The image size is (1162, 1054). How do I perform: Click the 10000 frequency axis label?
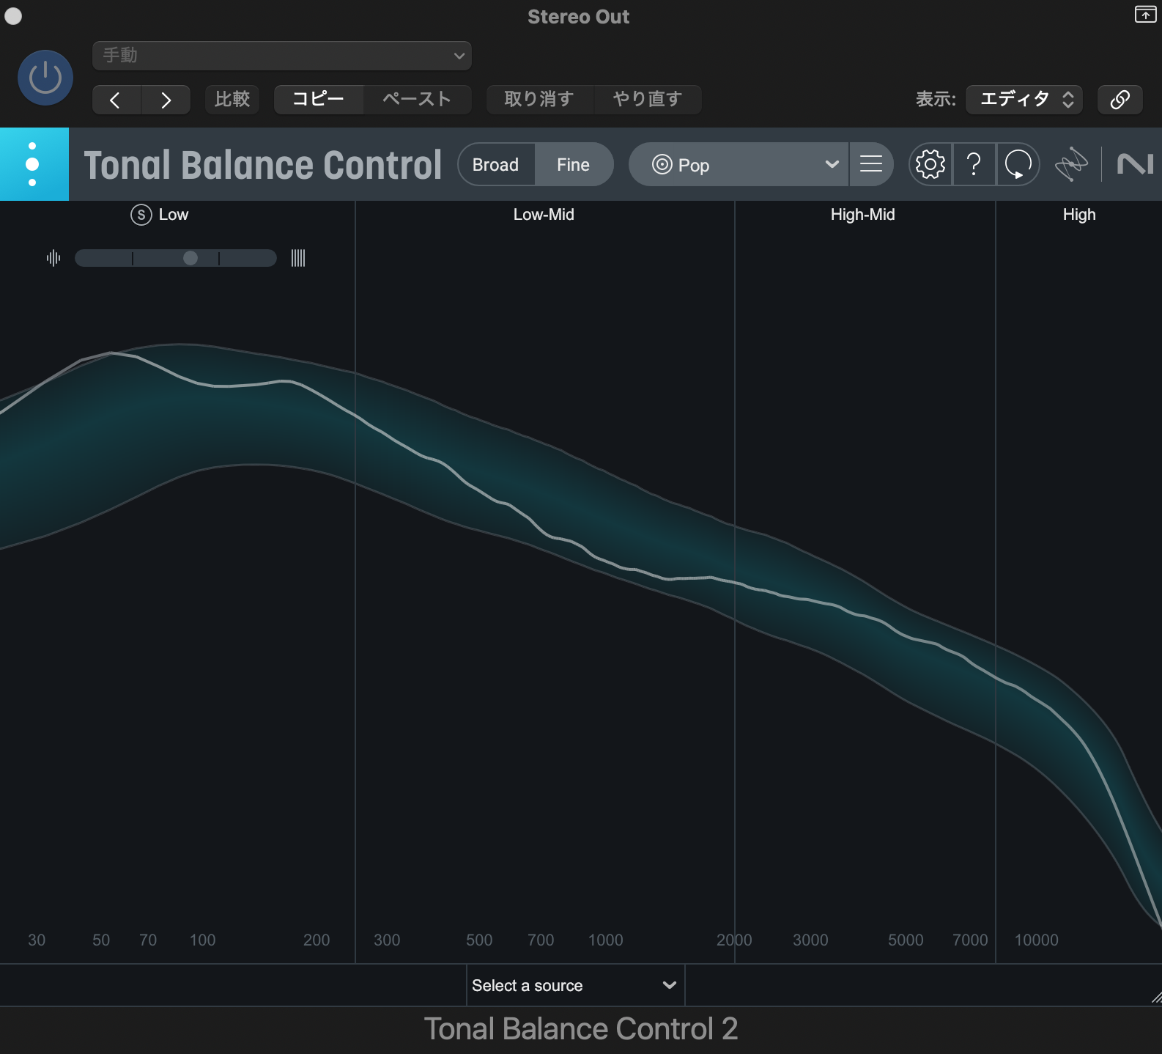point(1036,940)
